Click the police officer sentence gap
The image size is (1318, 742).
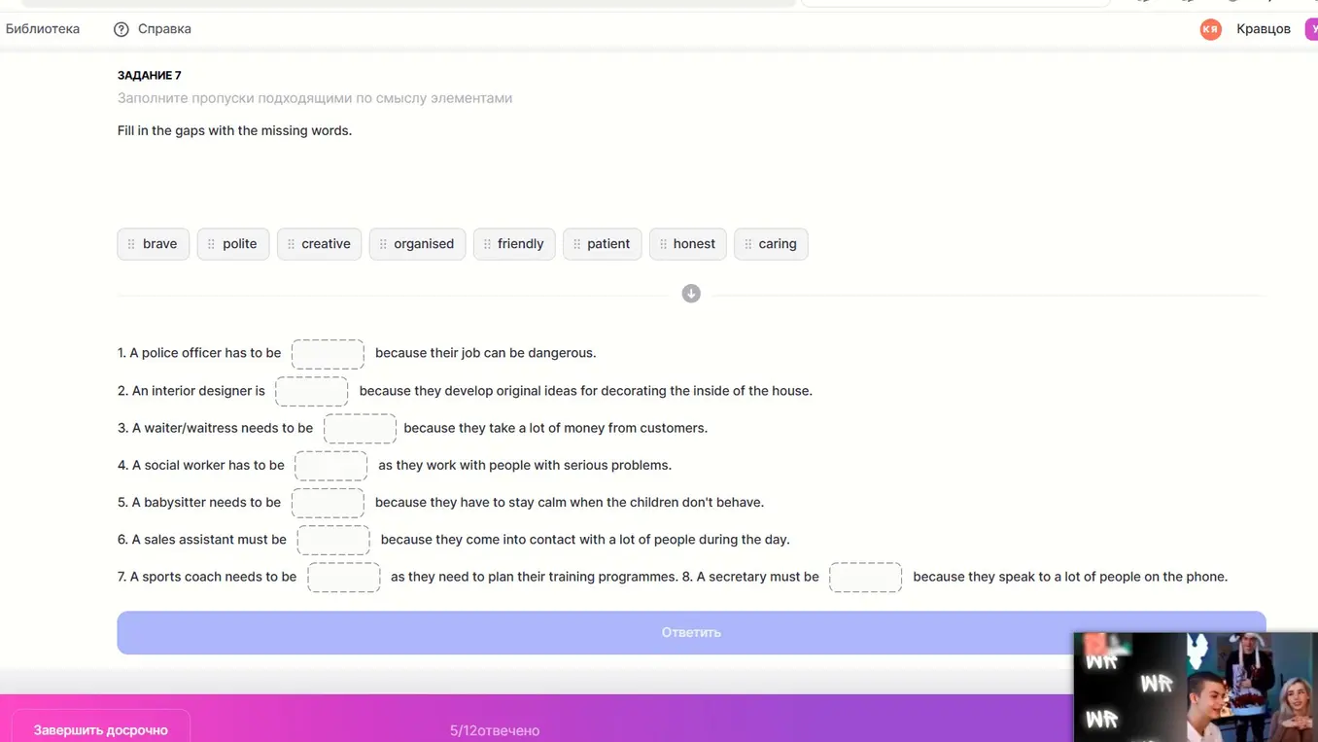tap(328, 354)
